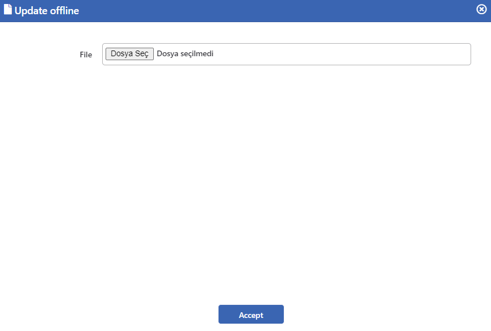Image resolution: width=491 pixels, height=331 pixels.
Task: Click the Accept button
Action: click(251, 314)
